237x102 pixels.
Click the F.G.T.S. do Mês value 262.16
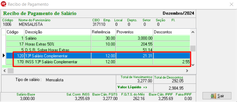(139, 99)
